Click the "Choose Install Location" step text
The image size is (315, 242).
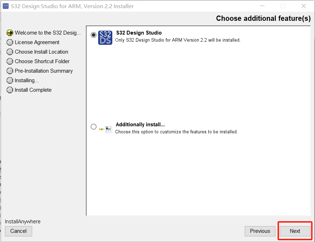coord(41,52)
